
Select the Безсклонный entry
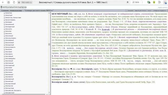point(9,43)
